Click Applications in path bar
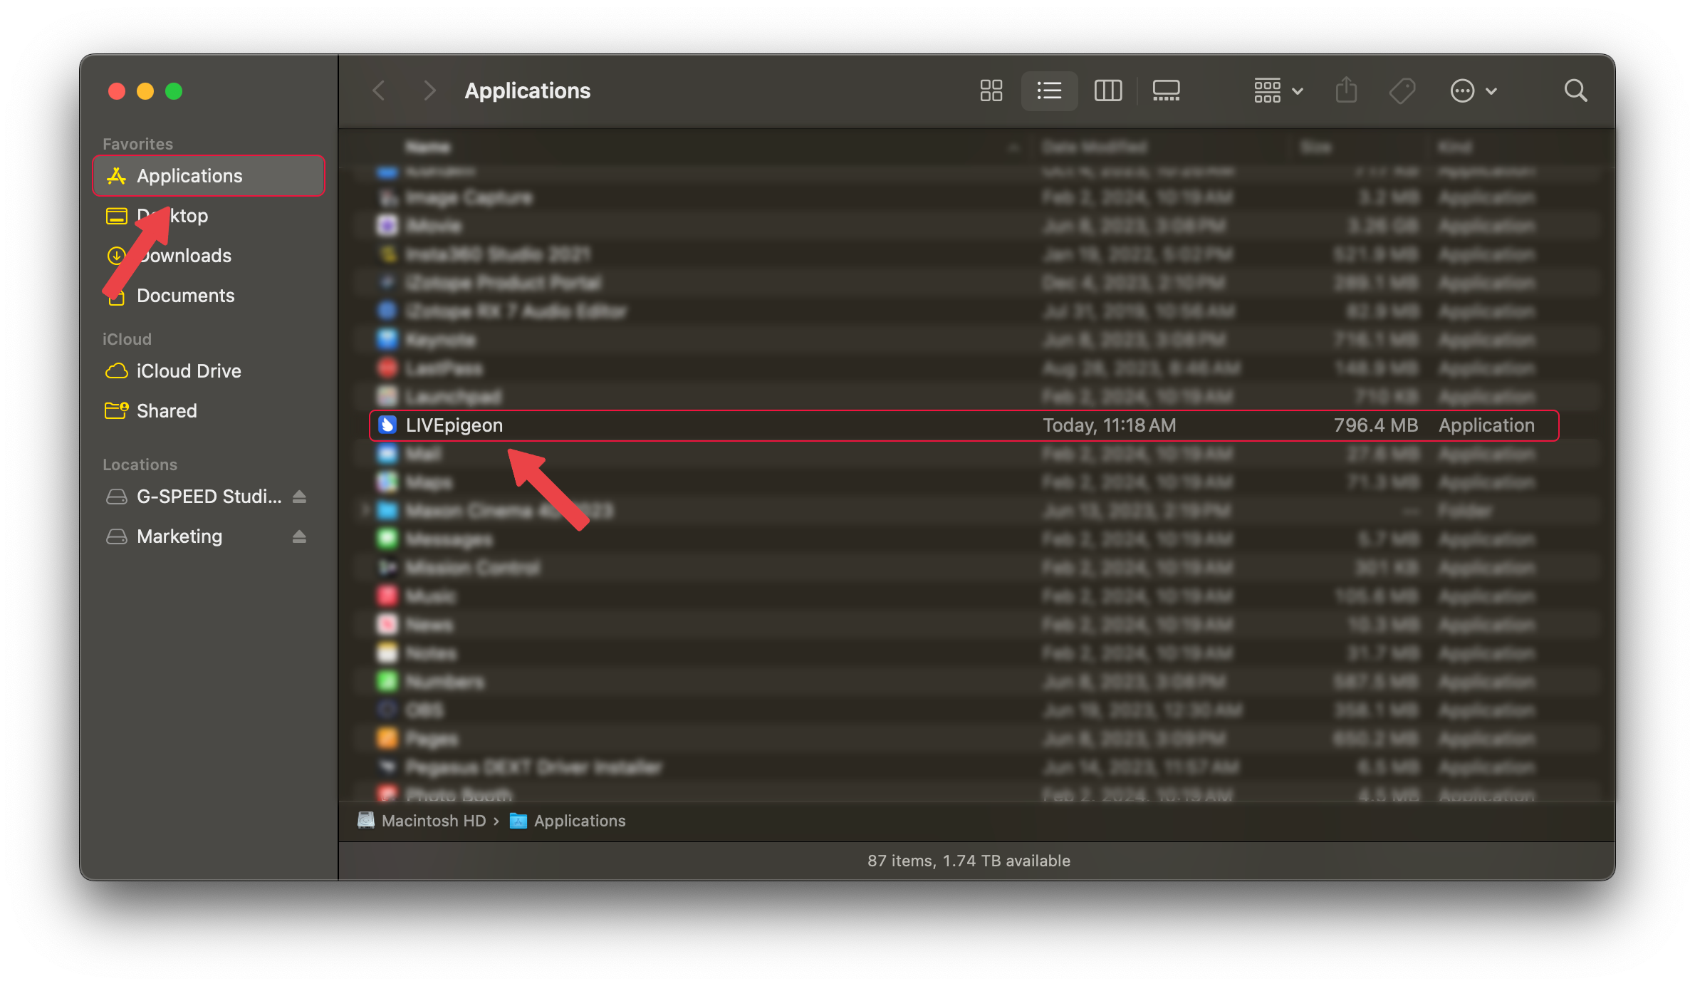The image size is (1695, 986). tap(579, 821)
